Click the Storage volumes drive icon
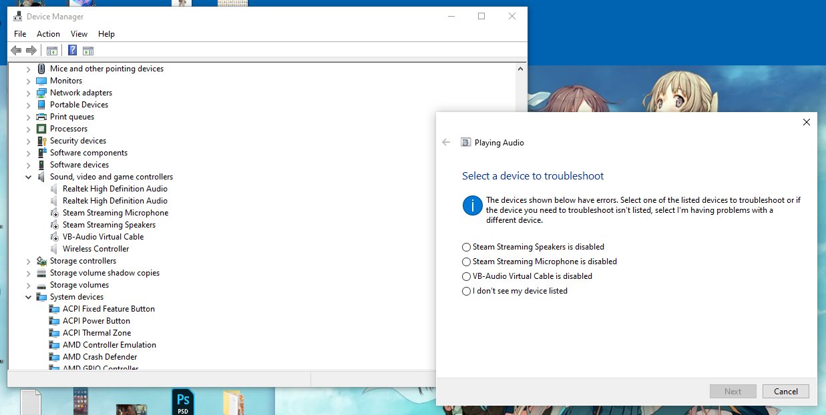 (41, 285)
